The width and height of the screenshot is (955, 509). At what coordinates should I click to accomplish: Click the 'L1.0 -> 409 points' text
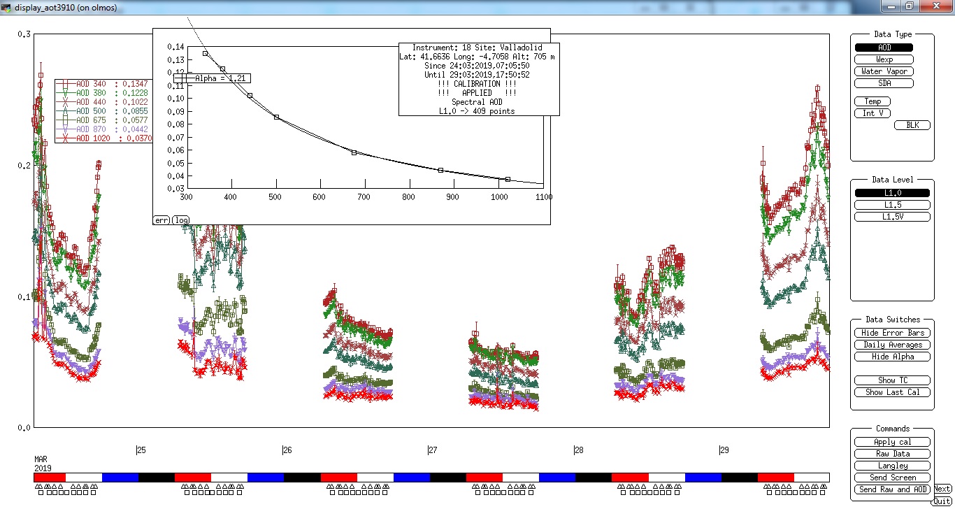click(x=477, y=111)
